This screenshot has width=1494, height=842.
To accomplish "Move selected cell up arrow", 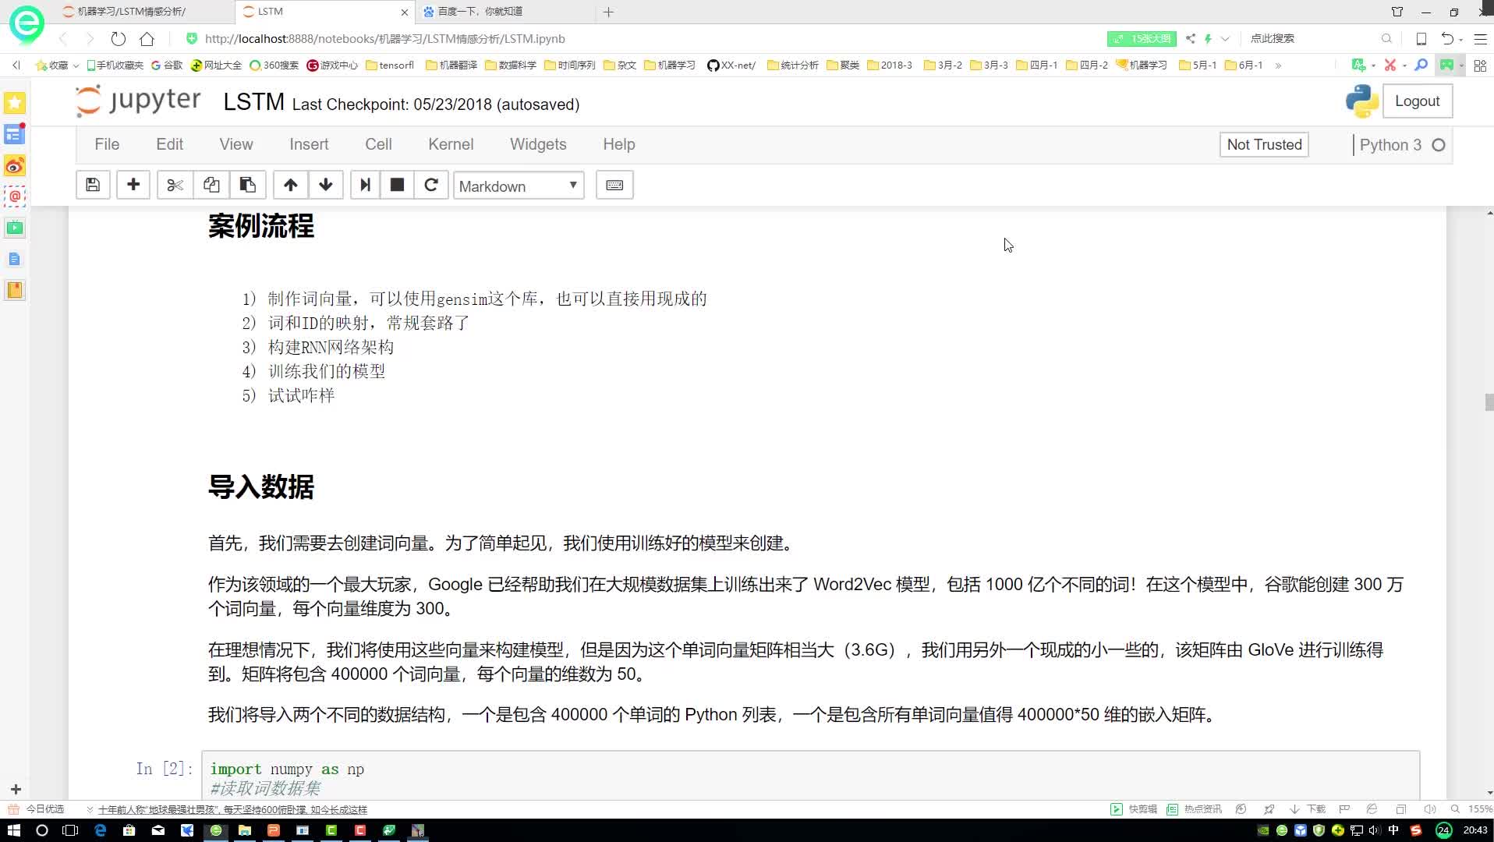I will [291, 185].
